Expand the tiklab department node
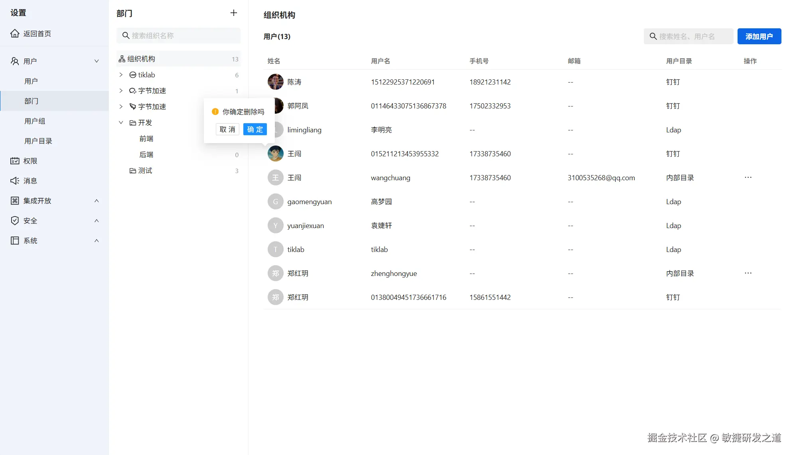This screenshot has height=455, width=793. tap(121, 75)
